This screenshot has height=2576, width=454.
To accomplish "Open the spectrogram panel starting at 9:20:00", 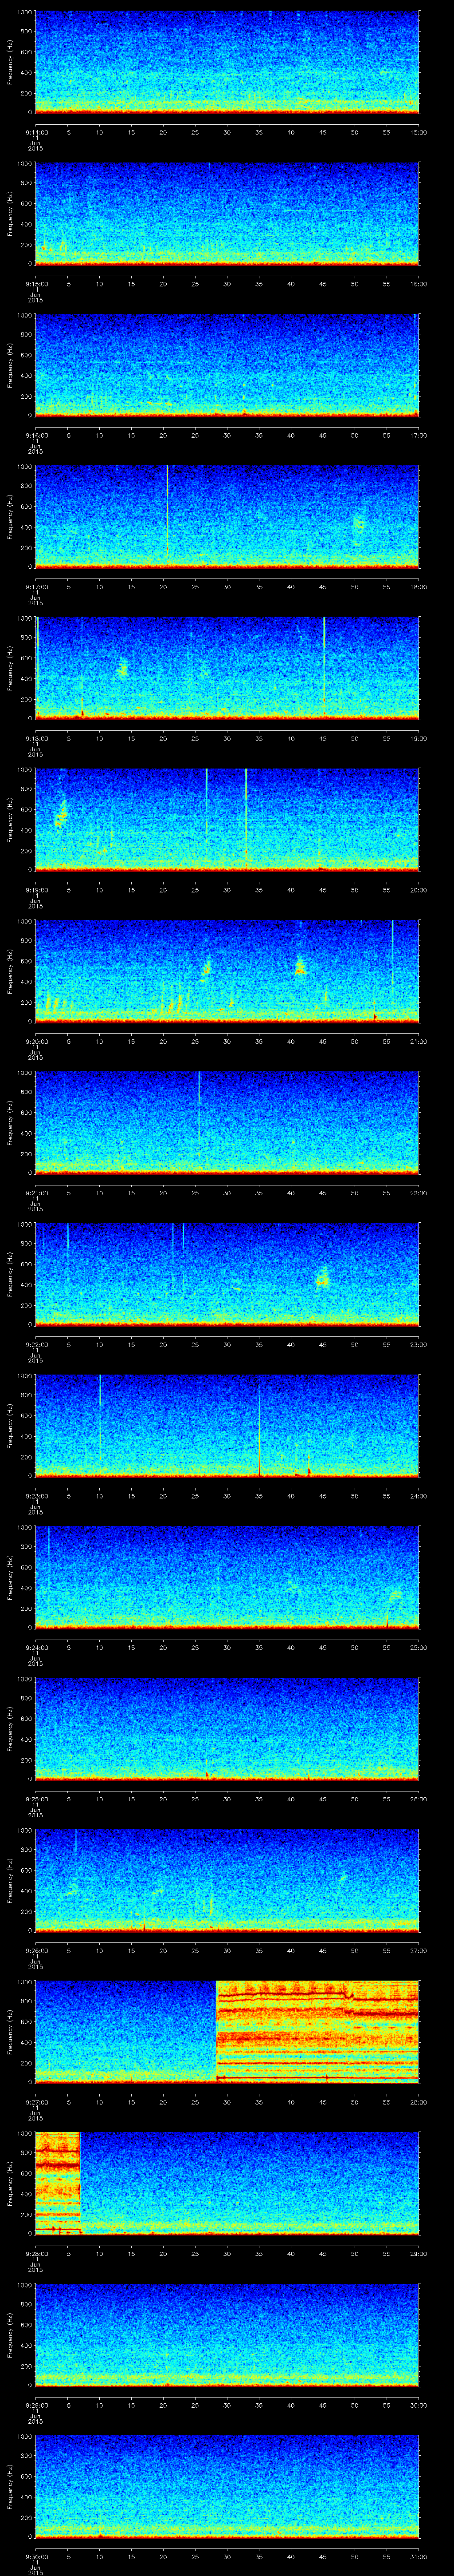I will tap(227, 971).
